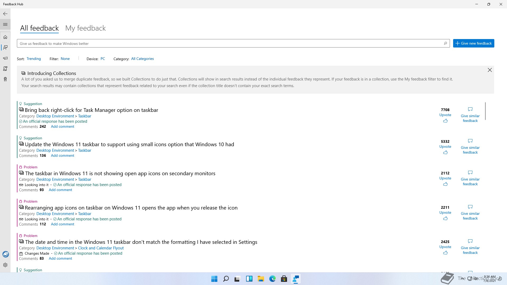Open the Filter dropdown showing None
The height and width of the screenshot is (285, 507).
[65, 59]
